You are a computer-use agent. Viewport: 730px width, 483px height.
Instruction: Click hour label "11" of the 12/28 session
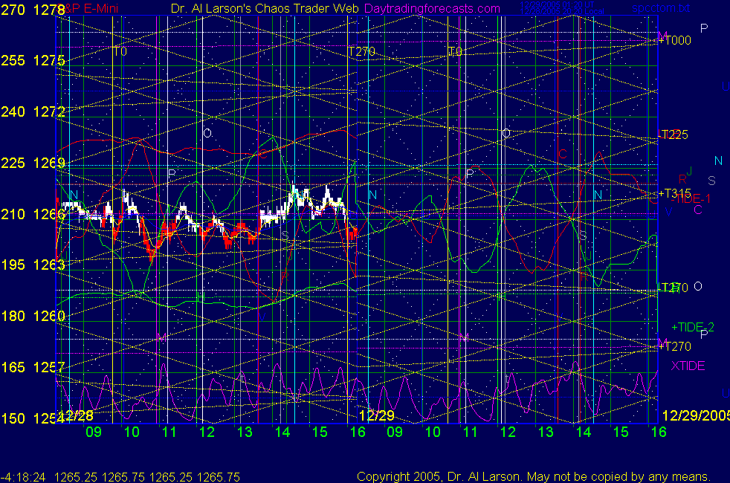click(x=169, y=432)
